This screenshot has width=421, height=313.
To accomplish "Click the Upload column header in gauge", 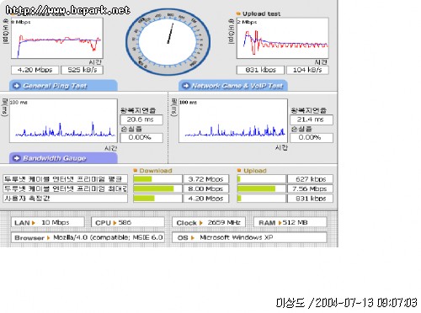I will (255, 171).
